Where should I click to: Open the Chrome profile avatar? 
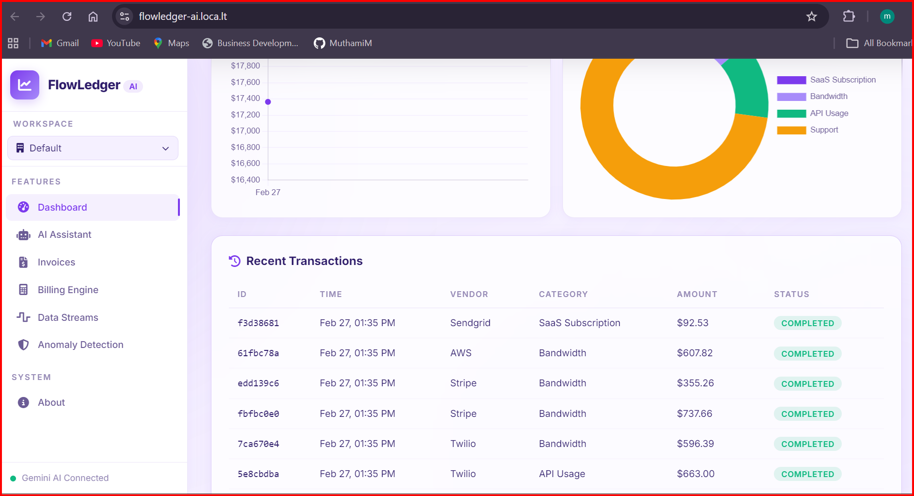[x=887, y=17]
